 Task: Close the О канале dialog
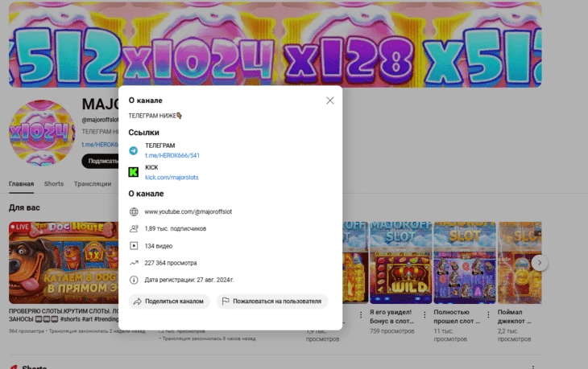tap(329, 100)
